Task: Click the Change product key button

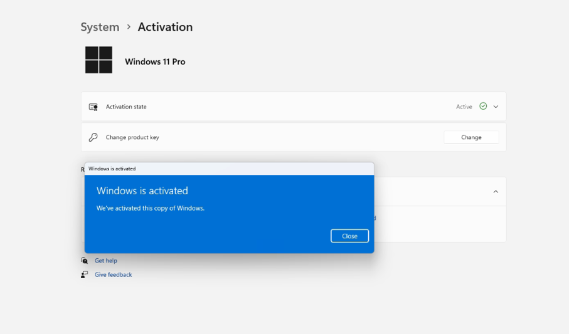Action: pyautogui.click(x=471, y=137)
